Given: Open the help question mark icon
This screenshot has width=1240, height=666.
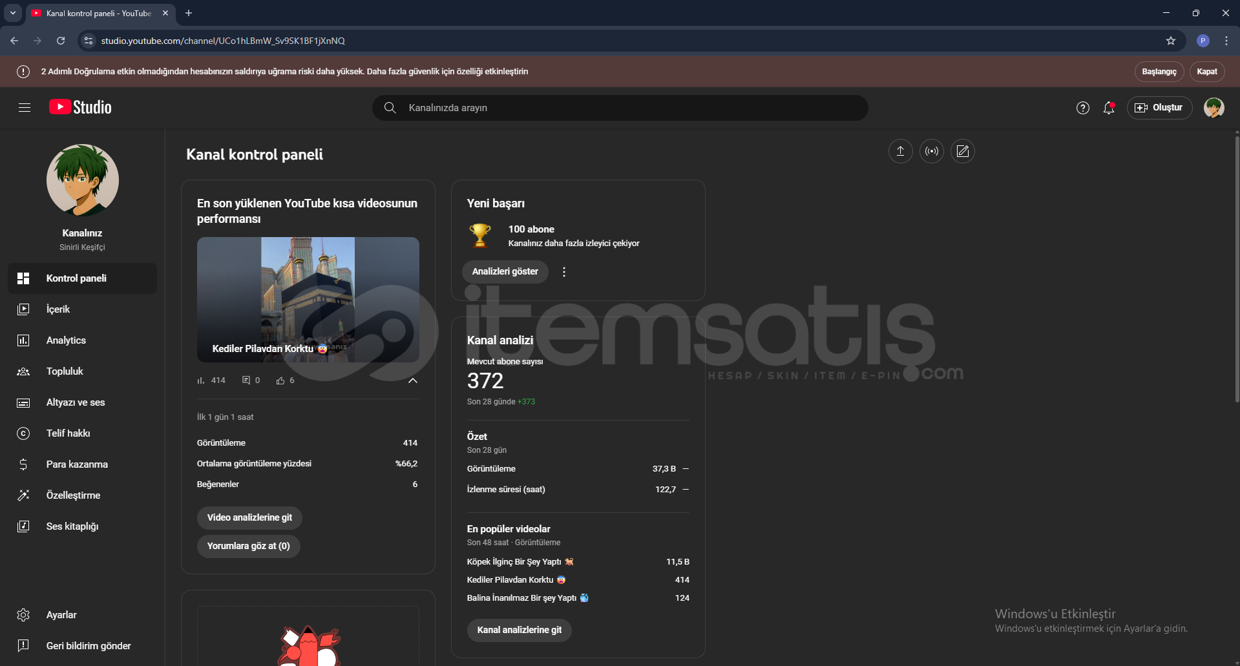Looking at the screenshot, I should [x=1083, y=108].
